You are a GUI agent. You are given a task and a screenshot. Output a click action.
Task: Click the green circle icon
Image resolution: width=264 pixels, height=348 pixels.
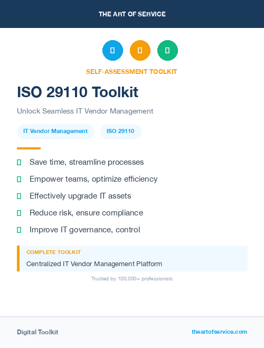pyautogui.click(x=167, y=50)
